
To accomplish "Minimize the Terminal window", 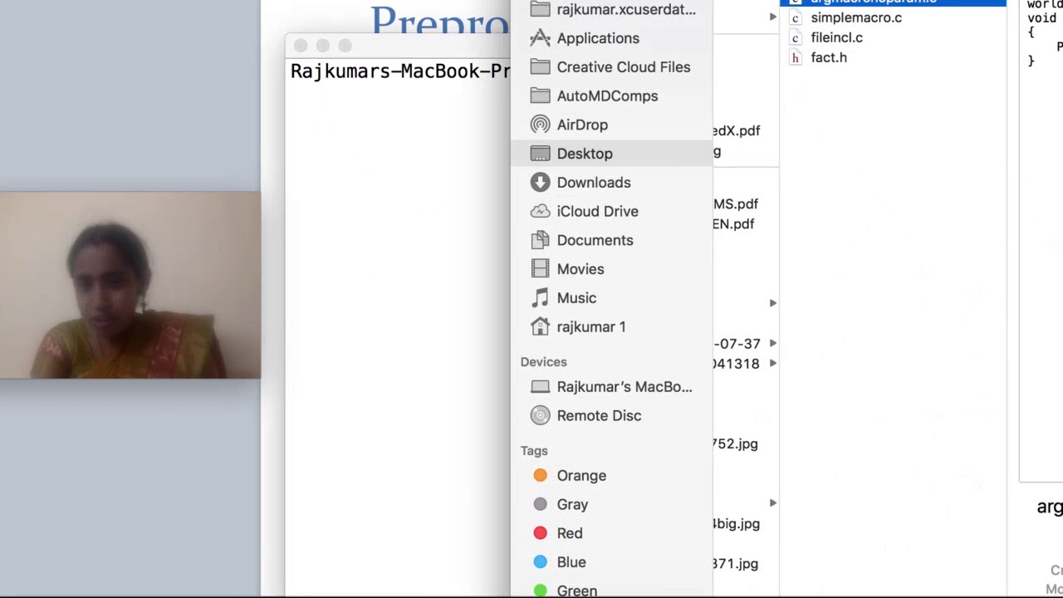I will (x=323, y=46).
